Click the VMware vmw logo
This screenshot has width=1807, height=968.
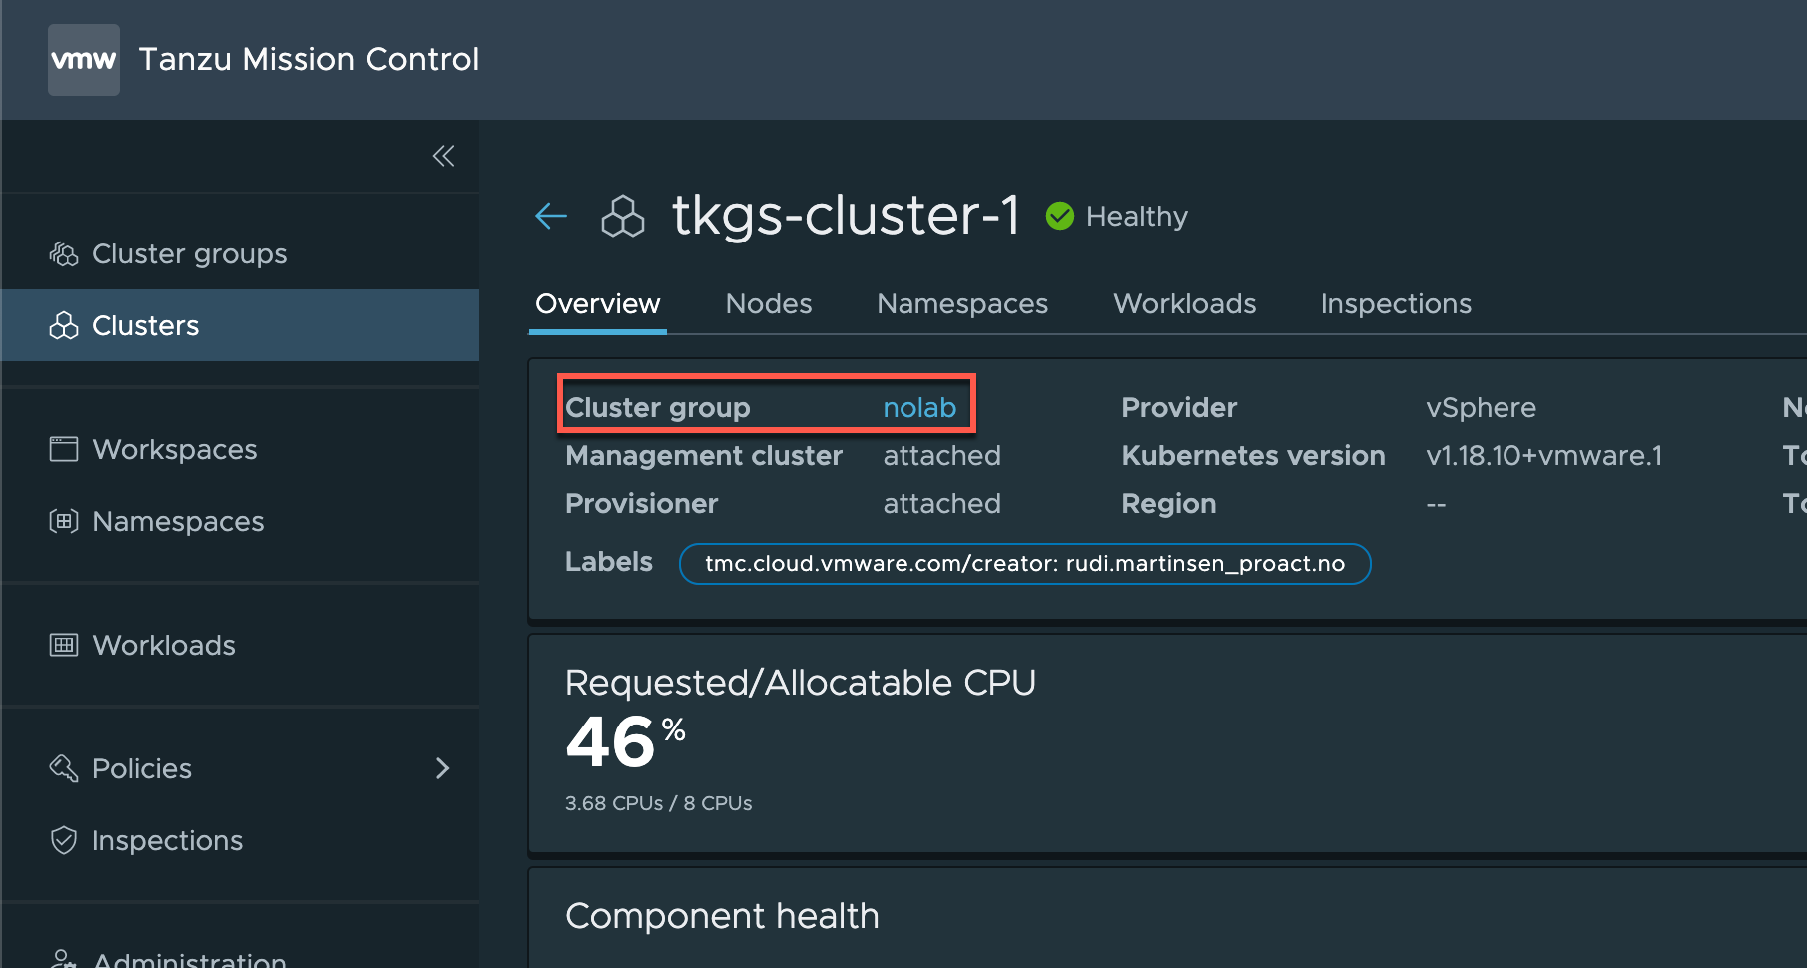pos(84,60)
